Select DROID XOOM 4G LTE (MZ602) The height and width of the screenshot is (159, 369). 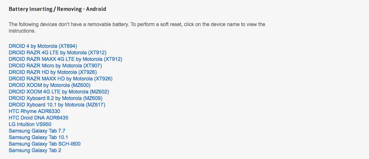(x=59, y=92)
